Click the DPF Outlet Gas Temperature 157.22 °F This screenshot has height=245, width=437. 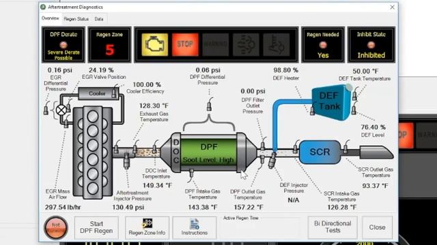coord(249,207)
